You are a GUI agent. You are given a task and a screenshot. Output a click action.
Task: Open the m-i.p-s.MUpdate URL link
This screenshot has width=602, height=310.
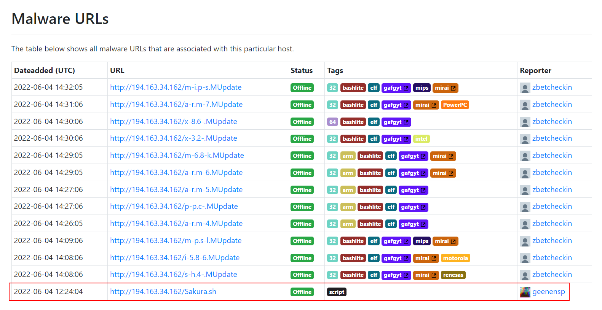(x=176, y=87)
